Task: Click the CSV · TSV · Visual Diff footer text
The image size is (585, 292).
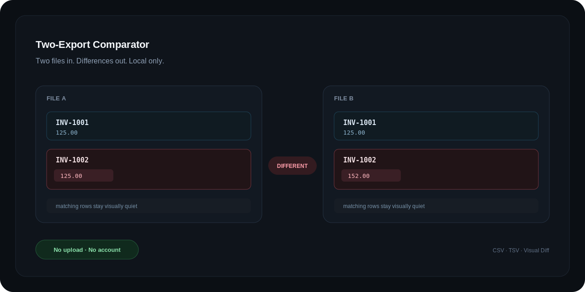Action: click(x=521, y=250)
